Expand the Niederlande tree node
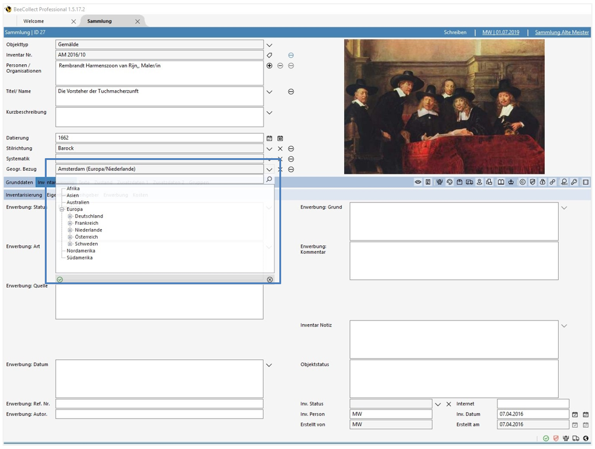This screenshot has width=595, height=449. tap(70, 230)
